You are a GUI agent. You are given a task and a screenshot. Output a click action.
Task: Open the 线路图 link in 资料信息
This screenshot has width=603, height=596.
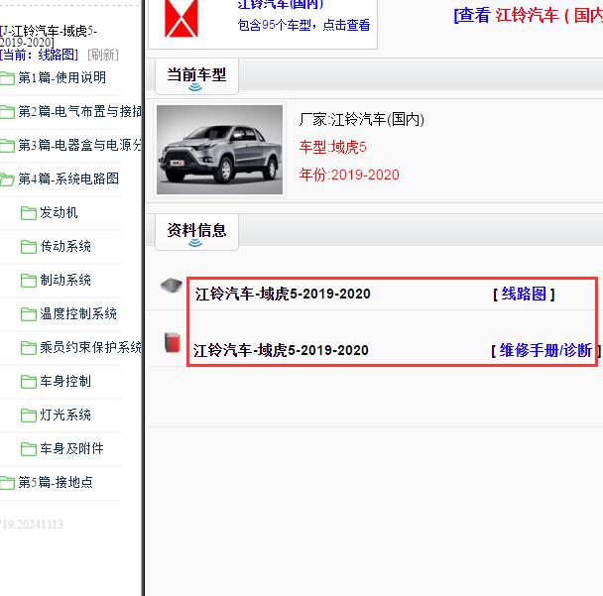(524, 295)
